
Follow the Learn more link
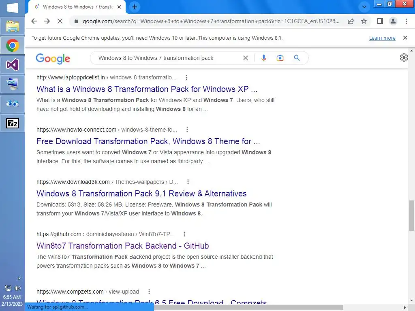tap(382, 38)
